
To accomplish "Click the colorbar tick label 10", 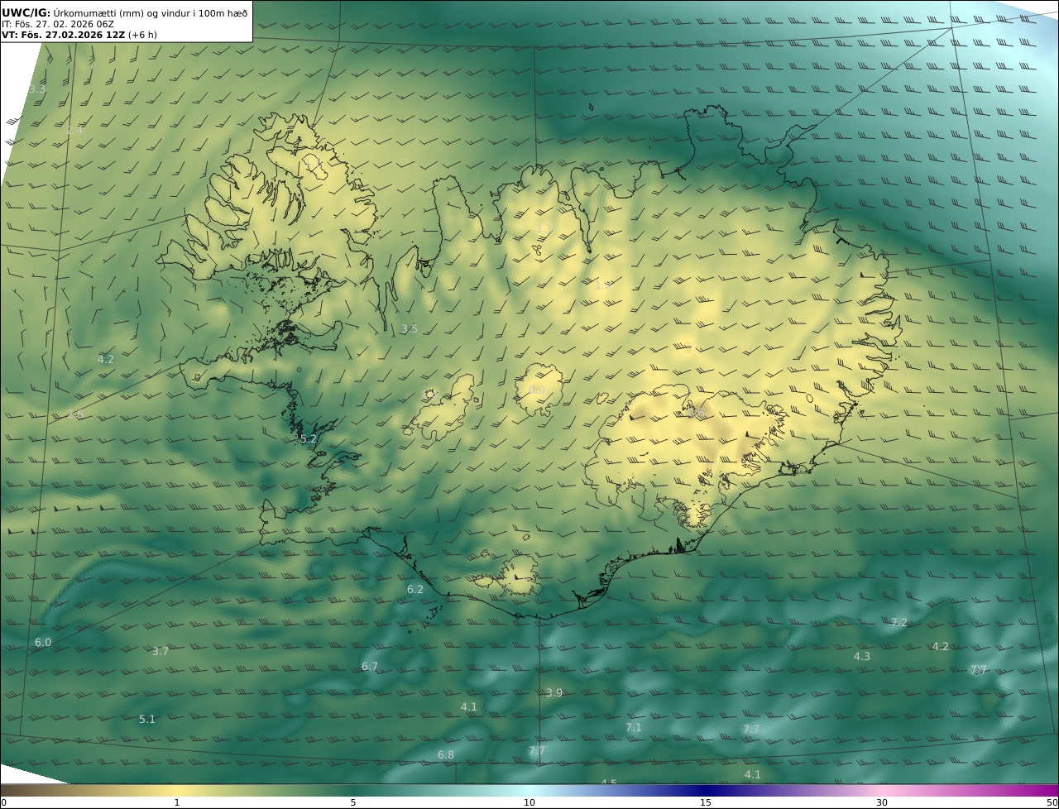I will pyautogui.click(x=529, y=802).
